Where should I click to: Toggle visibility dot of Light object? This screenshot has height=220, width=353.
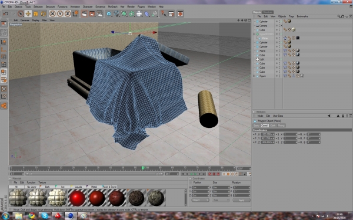(277, 59)
